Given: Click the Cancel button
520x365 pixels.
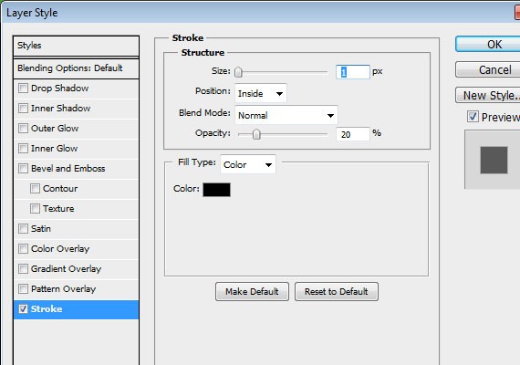Looking at the screenshot, I should (488, 69).
